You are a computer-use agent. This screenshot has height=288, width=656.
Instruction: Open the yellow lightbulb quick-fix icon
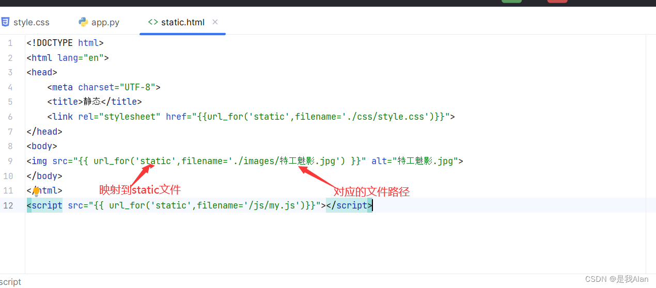tap(36, 191)
